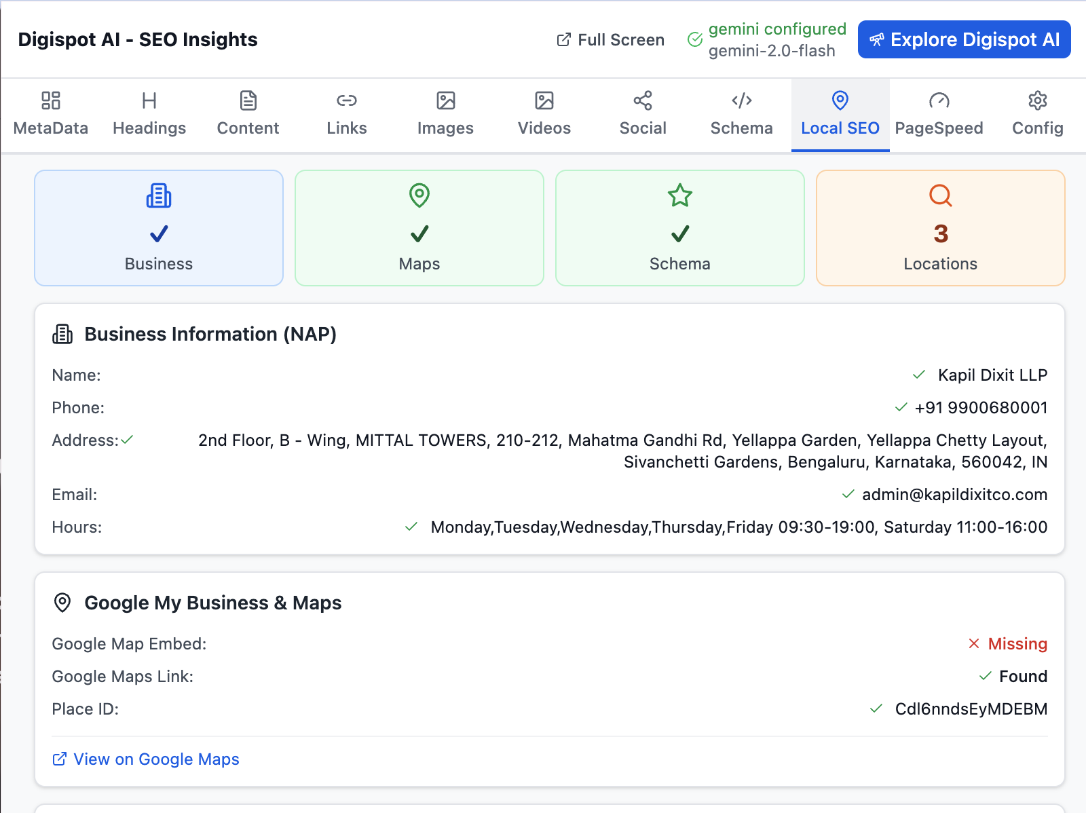Open the Config settings gear
Image resolution: width=1086 pixels, height=813 pixels.
[x=1037, y=101]
